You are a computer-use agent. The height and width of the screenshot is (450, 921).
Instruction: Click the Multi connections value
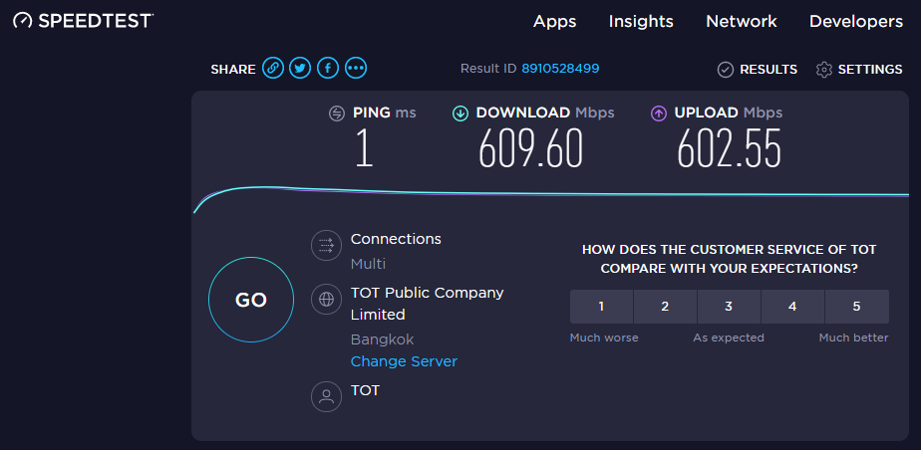(x=368, y=264)
